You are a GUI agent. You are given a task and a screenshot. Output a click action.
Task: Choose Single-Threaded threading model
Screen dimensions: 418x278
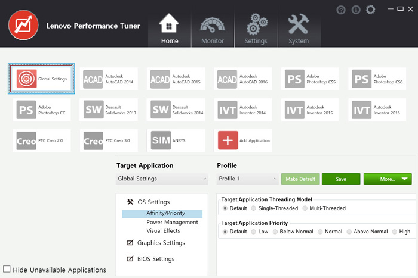[x=254, y=208]
